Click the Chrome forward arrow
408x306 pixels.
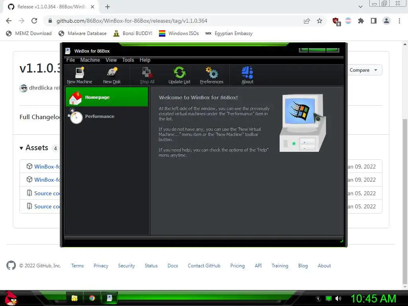[x=22, y=21]
